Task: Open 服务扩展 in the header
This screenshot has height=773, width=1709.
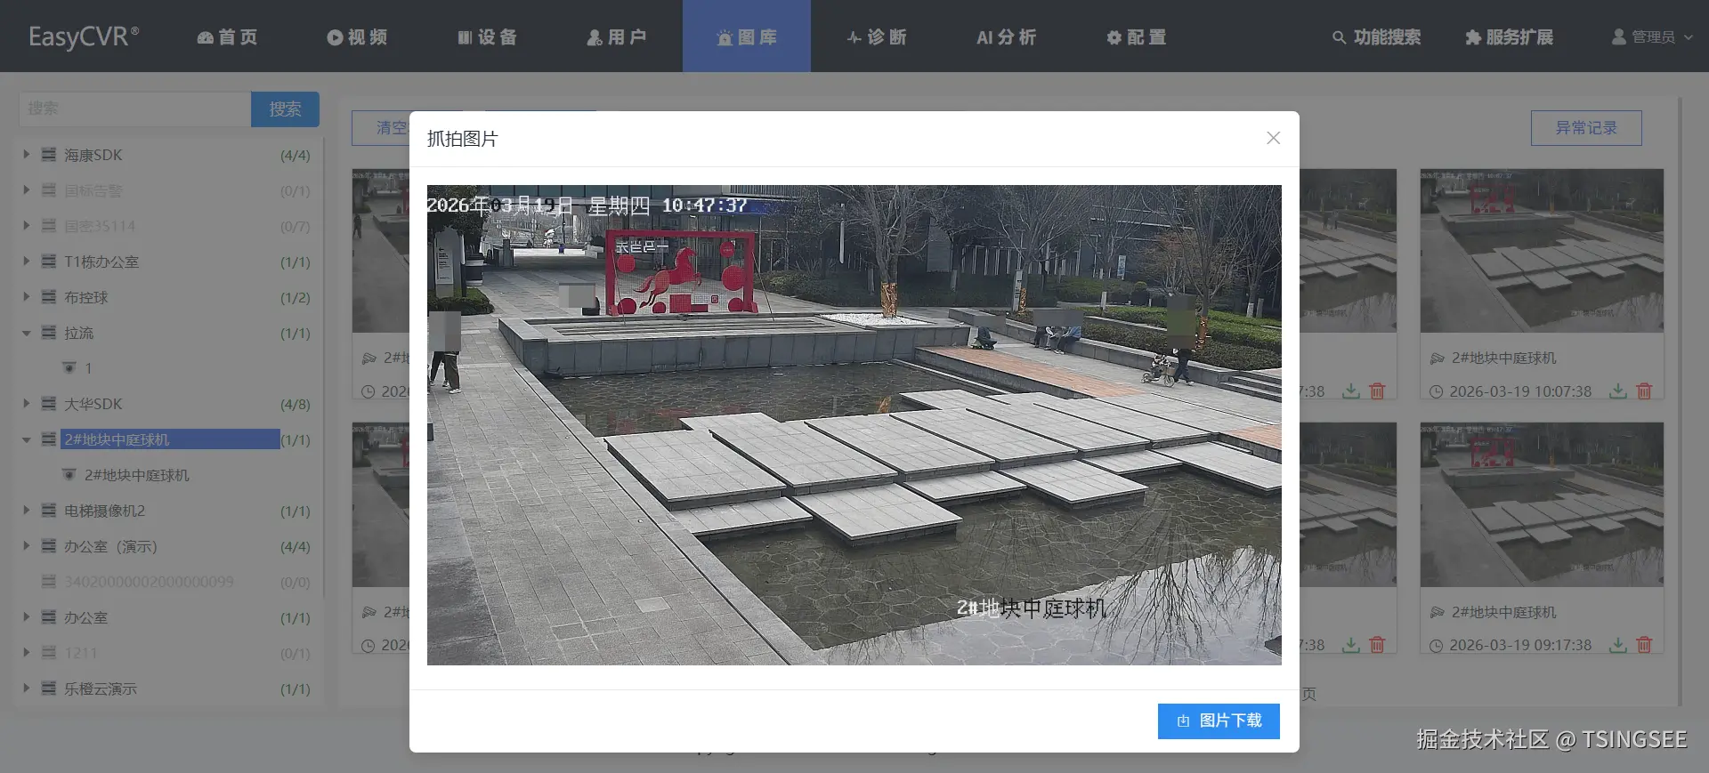Action: 1510,36
